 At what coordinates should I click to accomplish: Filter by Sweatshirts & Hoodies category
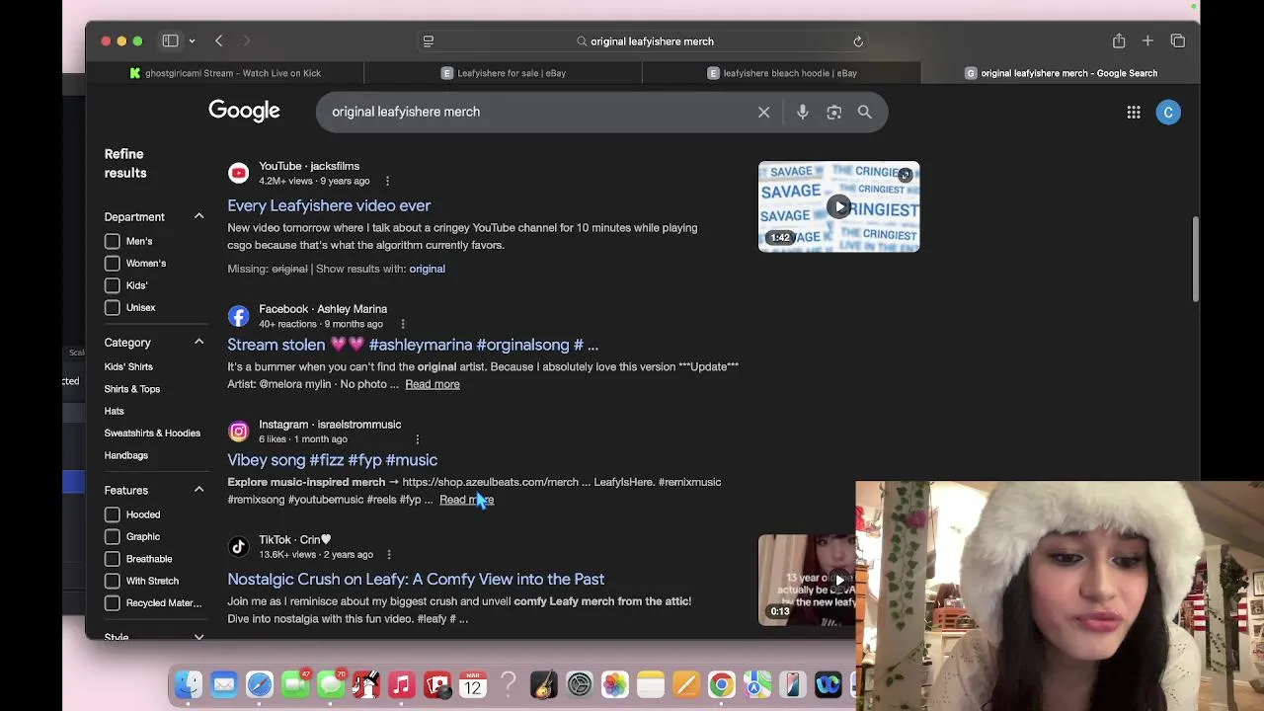152,434
